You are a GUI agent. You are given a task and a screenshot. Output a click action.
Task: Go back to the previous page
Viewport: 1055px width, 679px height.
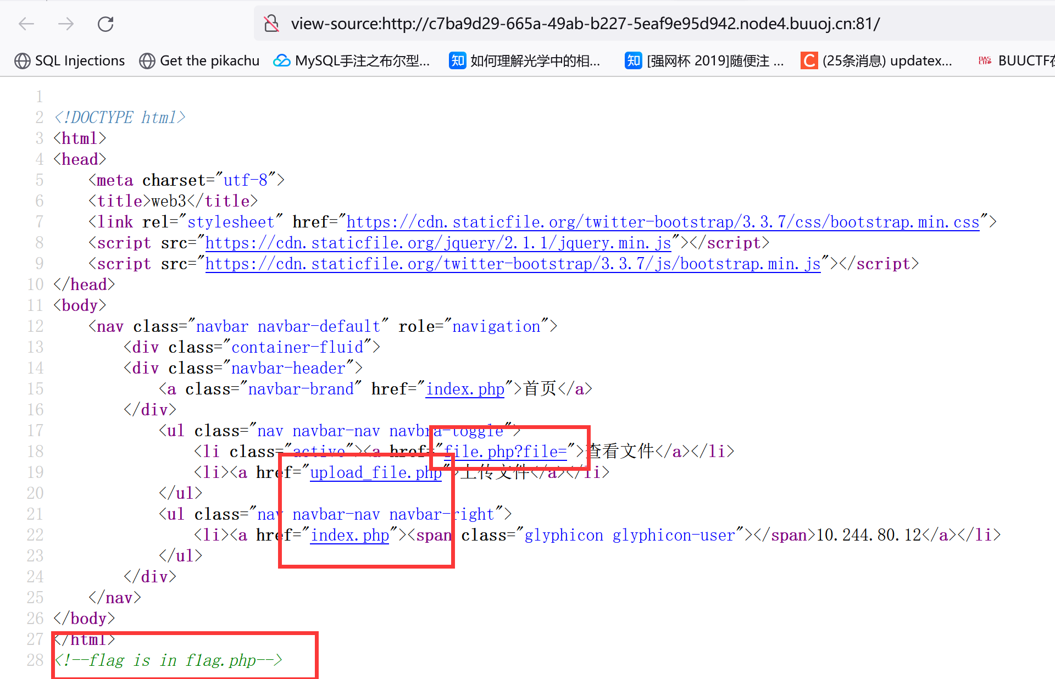coord(26,24)
